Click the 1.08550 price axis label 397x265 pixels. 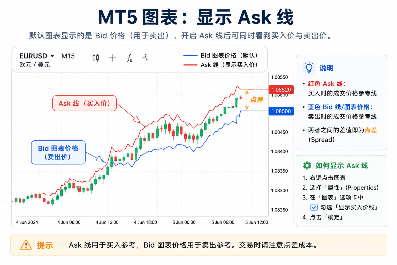(279, 77)
